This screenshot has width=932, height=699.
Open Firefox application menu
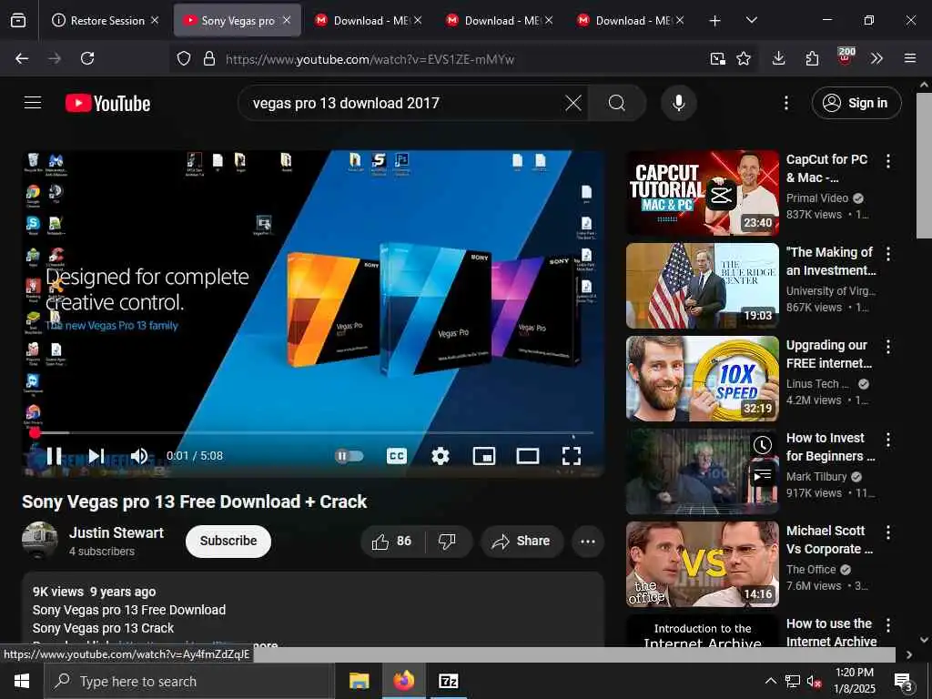click(909, 58)
